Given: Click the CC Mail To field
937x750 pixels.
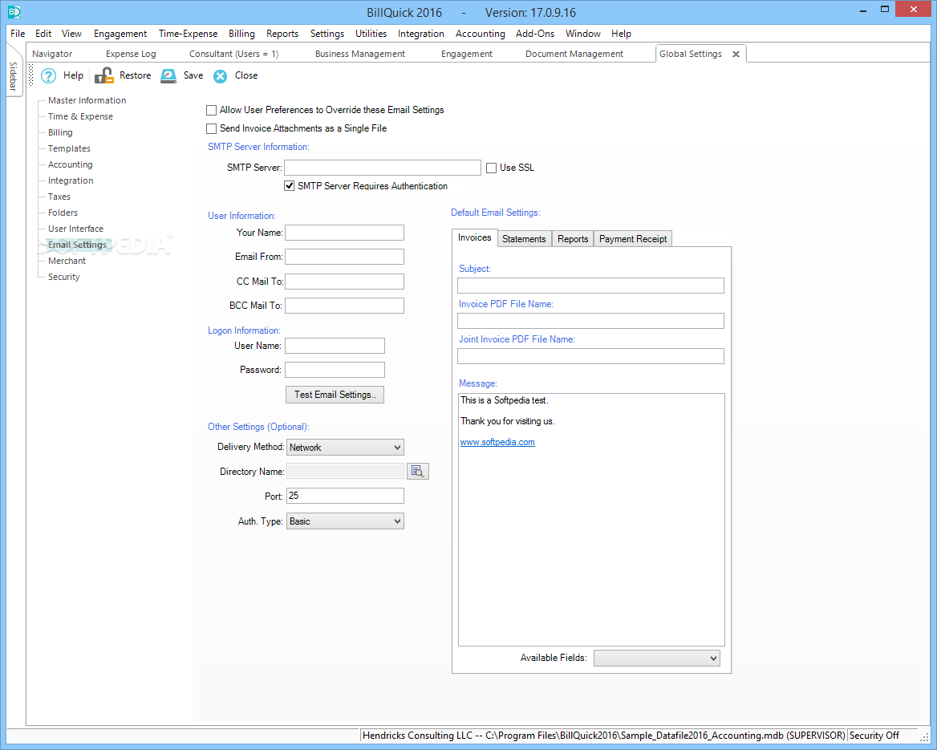Looking at the screenshot, I should (344, 282).
